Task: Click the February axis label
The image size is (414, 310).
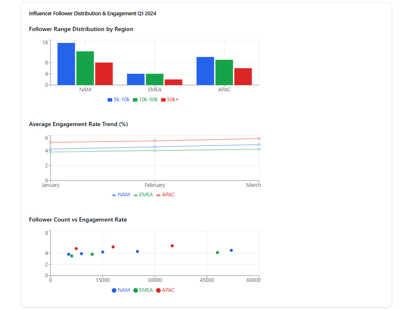Action: tap(155, 185)
